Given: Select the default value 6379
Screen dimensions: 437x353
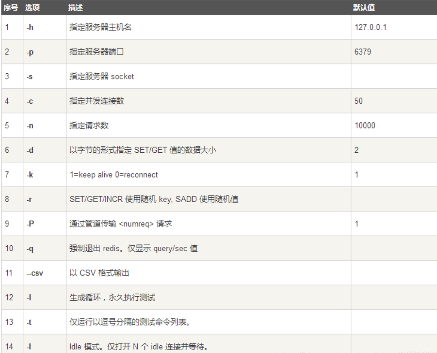Looking at the screenshot, I should (x=363, y=52).
